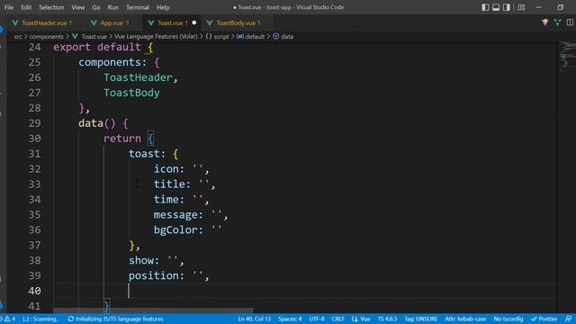Click on return keyword on line 30
Image resolution: width=576 pixels, height=324 pixels.
click(122, 139)
